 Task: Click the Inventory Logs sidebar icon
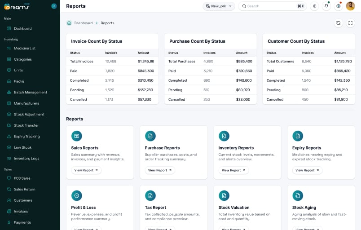pos(9,159)
